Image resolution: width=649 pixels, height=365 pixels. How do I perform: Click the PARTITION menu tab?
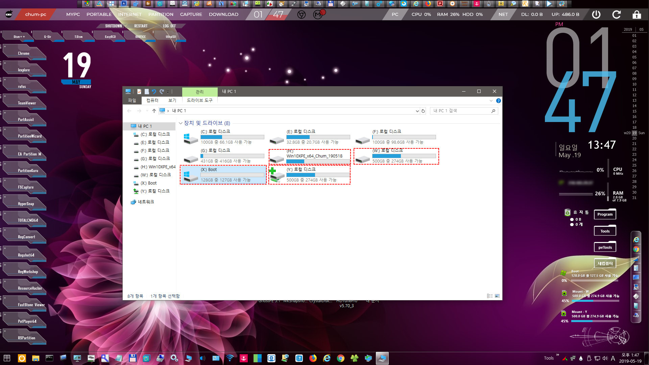coord(161,14)
